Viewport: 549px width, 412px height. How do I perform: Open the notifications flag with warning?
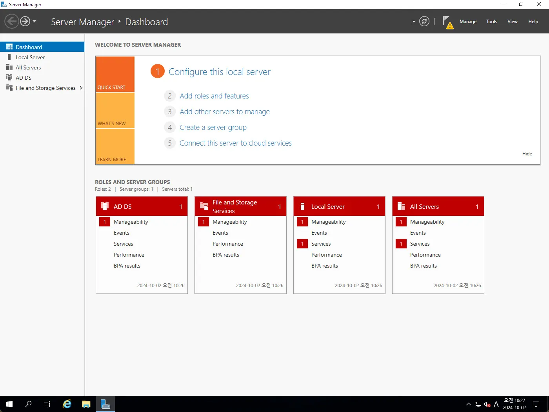(447, 22)
